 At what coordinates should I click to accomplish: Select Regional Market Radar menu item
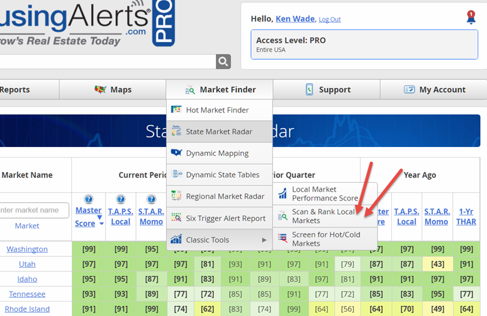coord(220,196)
